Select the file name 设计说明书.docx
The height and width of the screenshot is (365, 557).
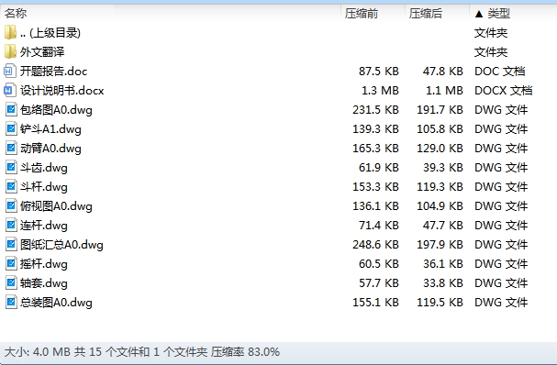pyautogui.click(x=61, y=90)
